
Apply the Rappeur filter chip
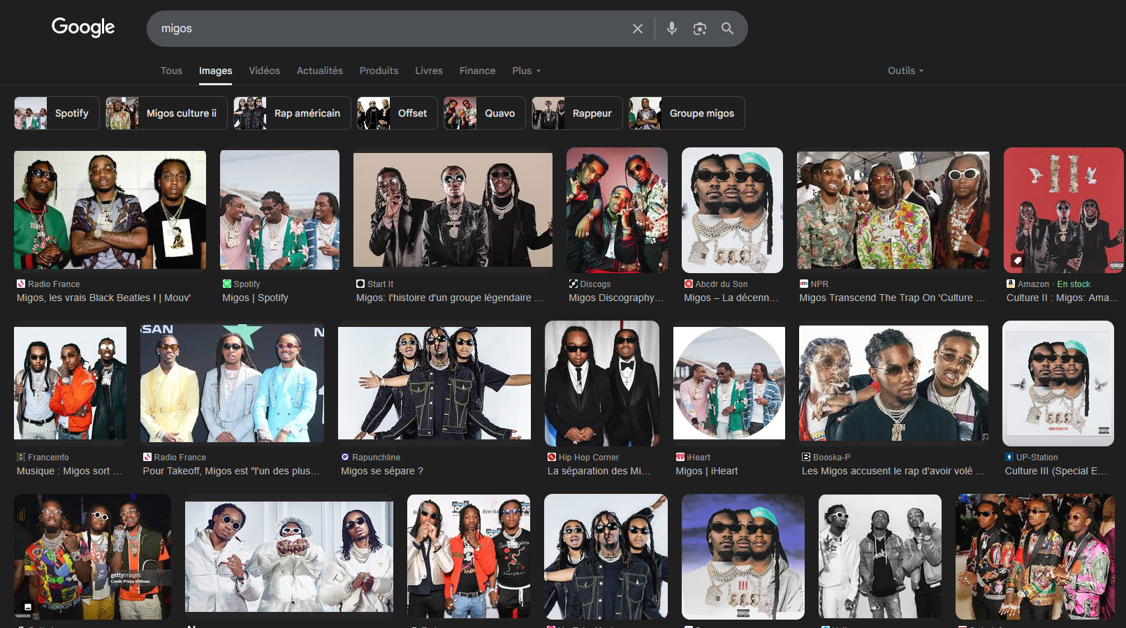tap(577, 113)
